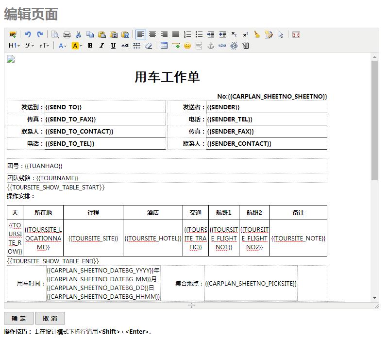The height and width of the screenshot is (341, 387).
Task: Click the editor bottom resize handle bar
Action: 191,306
